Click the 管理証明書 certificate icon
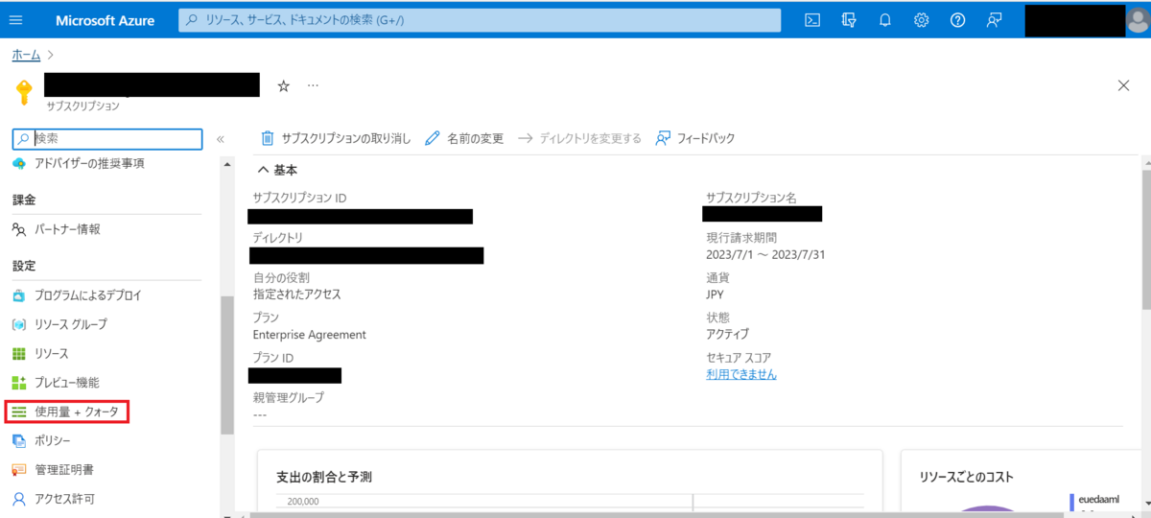This screenshot has height=518, width=1151. tap(18, 470)
